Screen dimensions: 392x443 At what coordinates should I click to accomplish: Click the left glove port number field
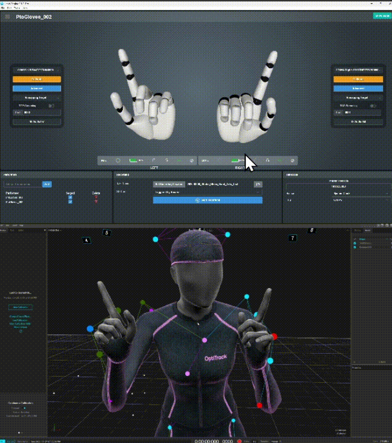click(42, 112)
